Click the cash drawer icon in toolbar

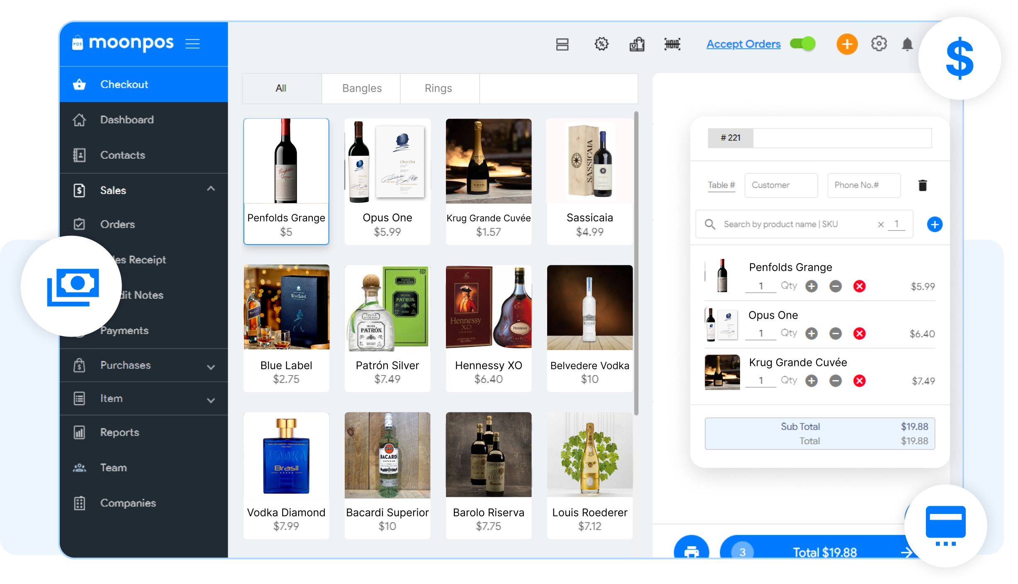click(x=562, y=44)
